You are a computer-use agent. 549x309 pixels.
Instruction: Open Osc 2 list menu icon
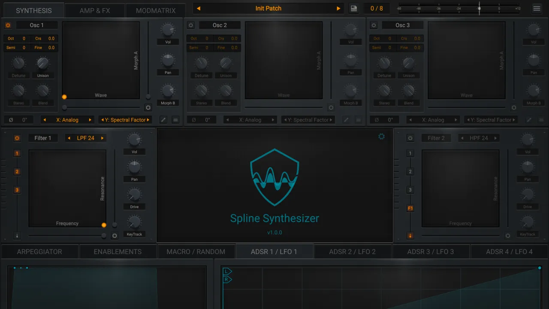358,120
